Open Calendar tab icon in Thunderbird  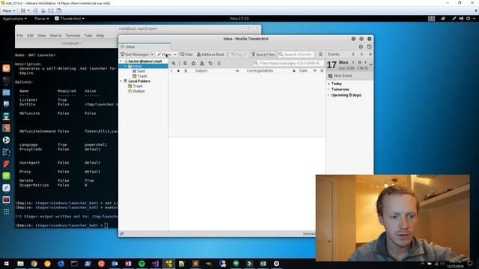click(361, 46)
